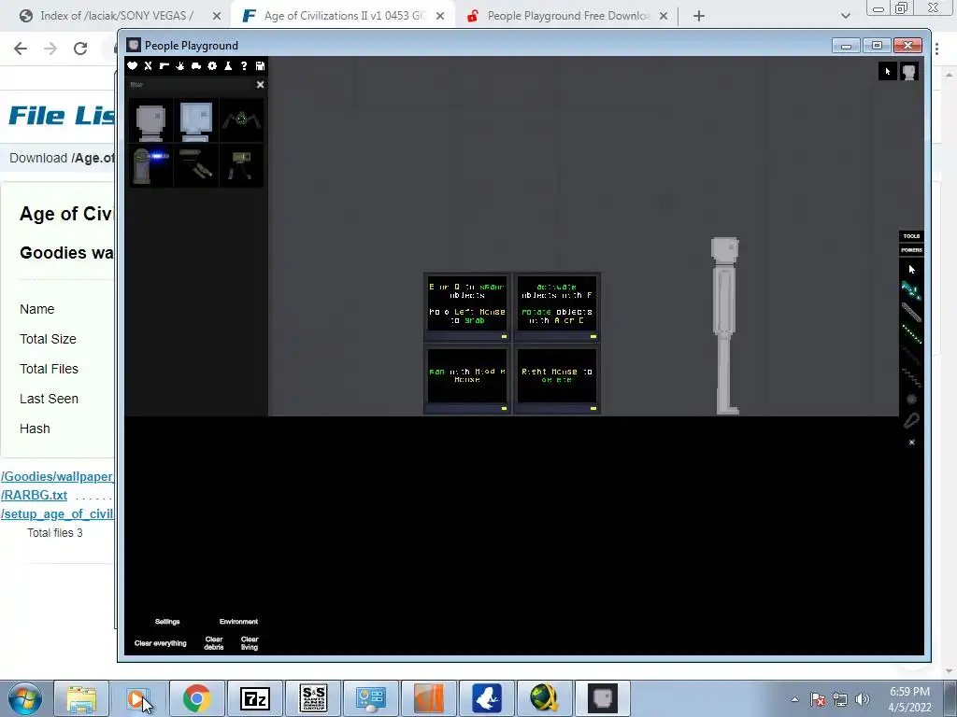The height and width of the screenshot is (717, 957).
Task: Select the zigzag spring tool
Action: (911, 377)
